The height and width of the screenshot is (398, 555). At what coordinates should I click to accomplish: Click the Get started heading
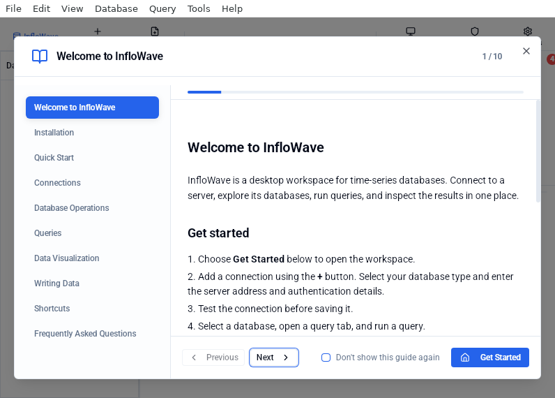[218, 233]
